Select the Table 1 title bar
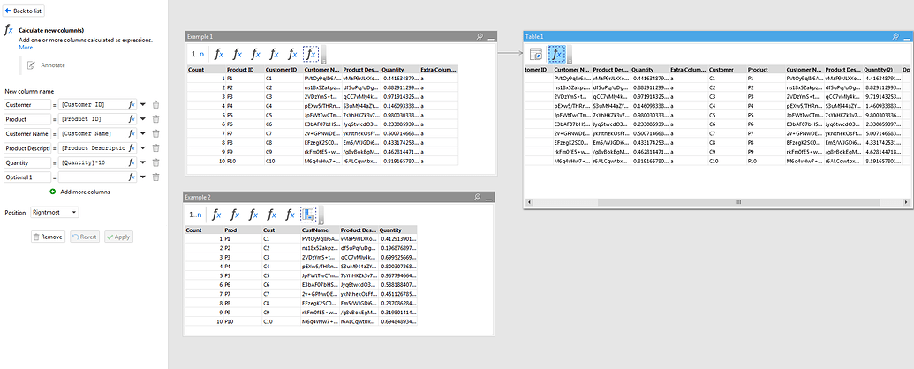 click(718, 36)
